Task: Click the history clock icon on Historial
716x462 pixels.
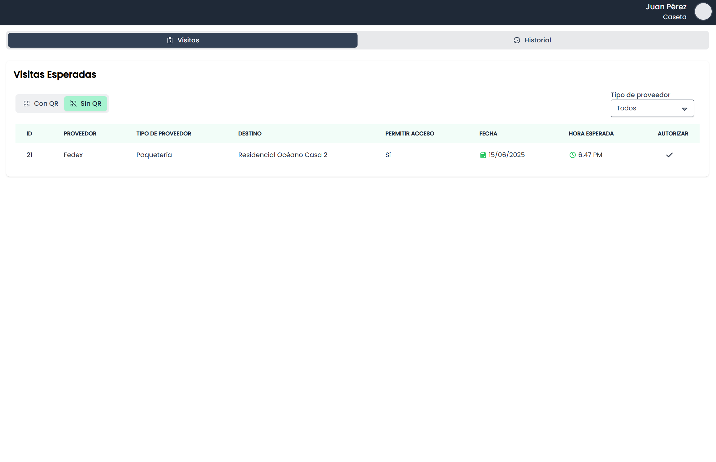Action: coord(517,40)
